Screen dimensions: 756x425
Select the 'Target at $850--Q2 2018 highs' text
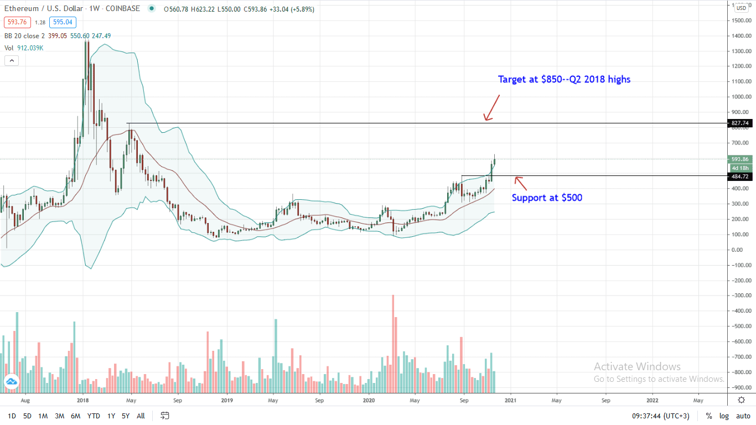[564, 80]
